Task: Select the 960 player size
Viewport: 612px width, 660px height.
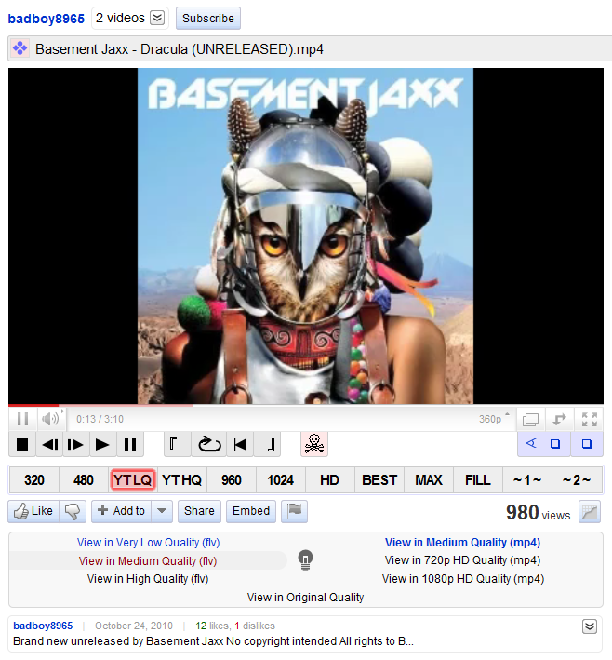Action: (x=232, y=479)
